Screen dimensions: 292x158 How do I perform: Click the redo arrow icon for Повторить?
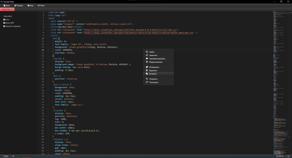coord(146,82)
